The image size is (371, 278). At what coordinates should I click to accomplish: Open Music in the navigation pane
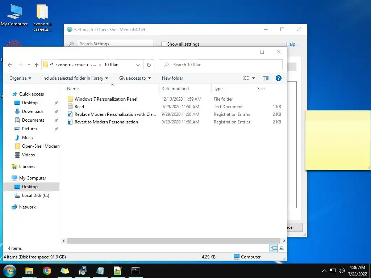coord(28,138)
